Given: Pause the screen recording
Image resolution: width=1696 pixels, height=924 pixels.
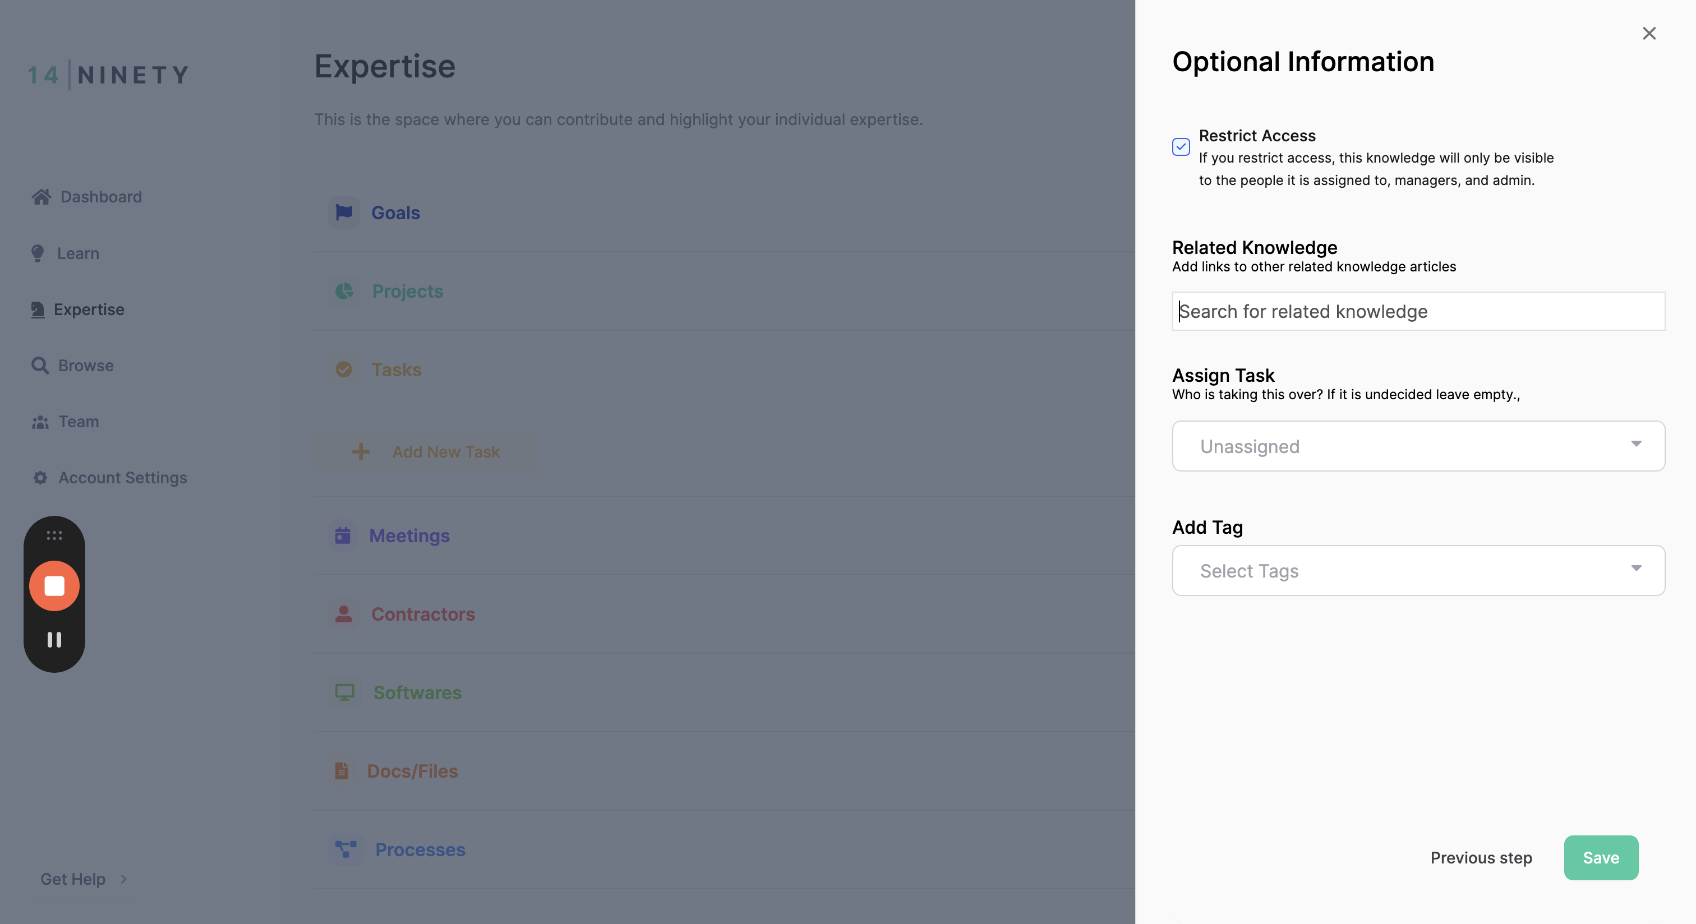Looking at the screenshot, I should coord(54,639).
